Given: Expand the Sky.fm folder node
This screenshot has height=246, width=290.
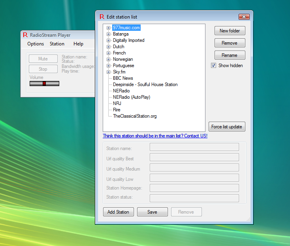Looking at the screenshot, I should [108, 72].
